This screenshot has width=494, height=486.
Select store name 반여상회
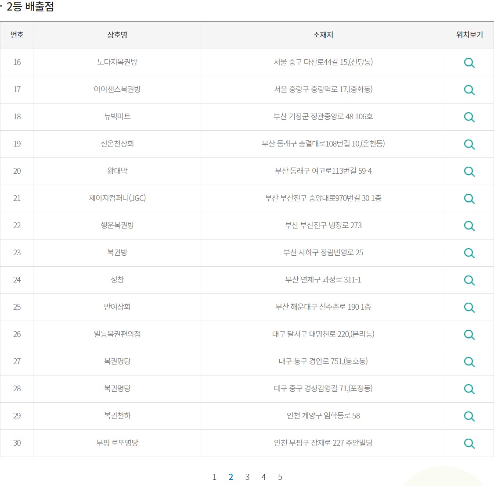(117, 307)
